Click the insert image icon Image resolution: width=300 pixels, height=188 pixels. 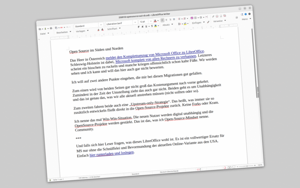[191, 18]
